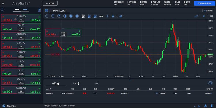This screenshot has width=216, height=108.
Task: Open dropdown arrow beside ruler triangle tool
Action: pos(124,16)
